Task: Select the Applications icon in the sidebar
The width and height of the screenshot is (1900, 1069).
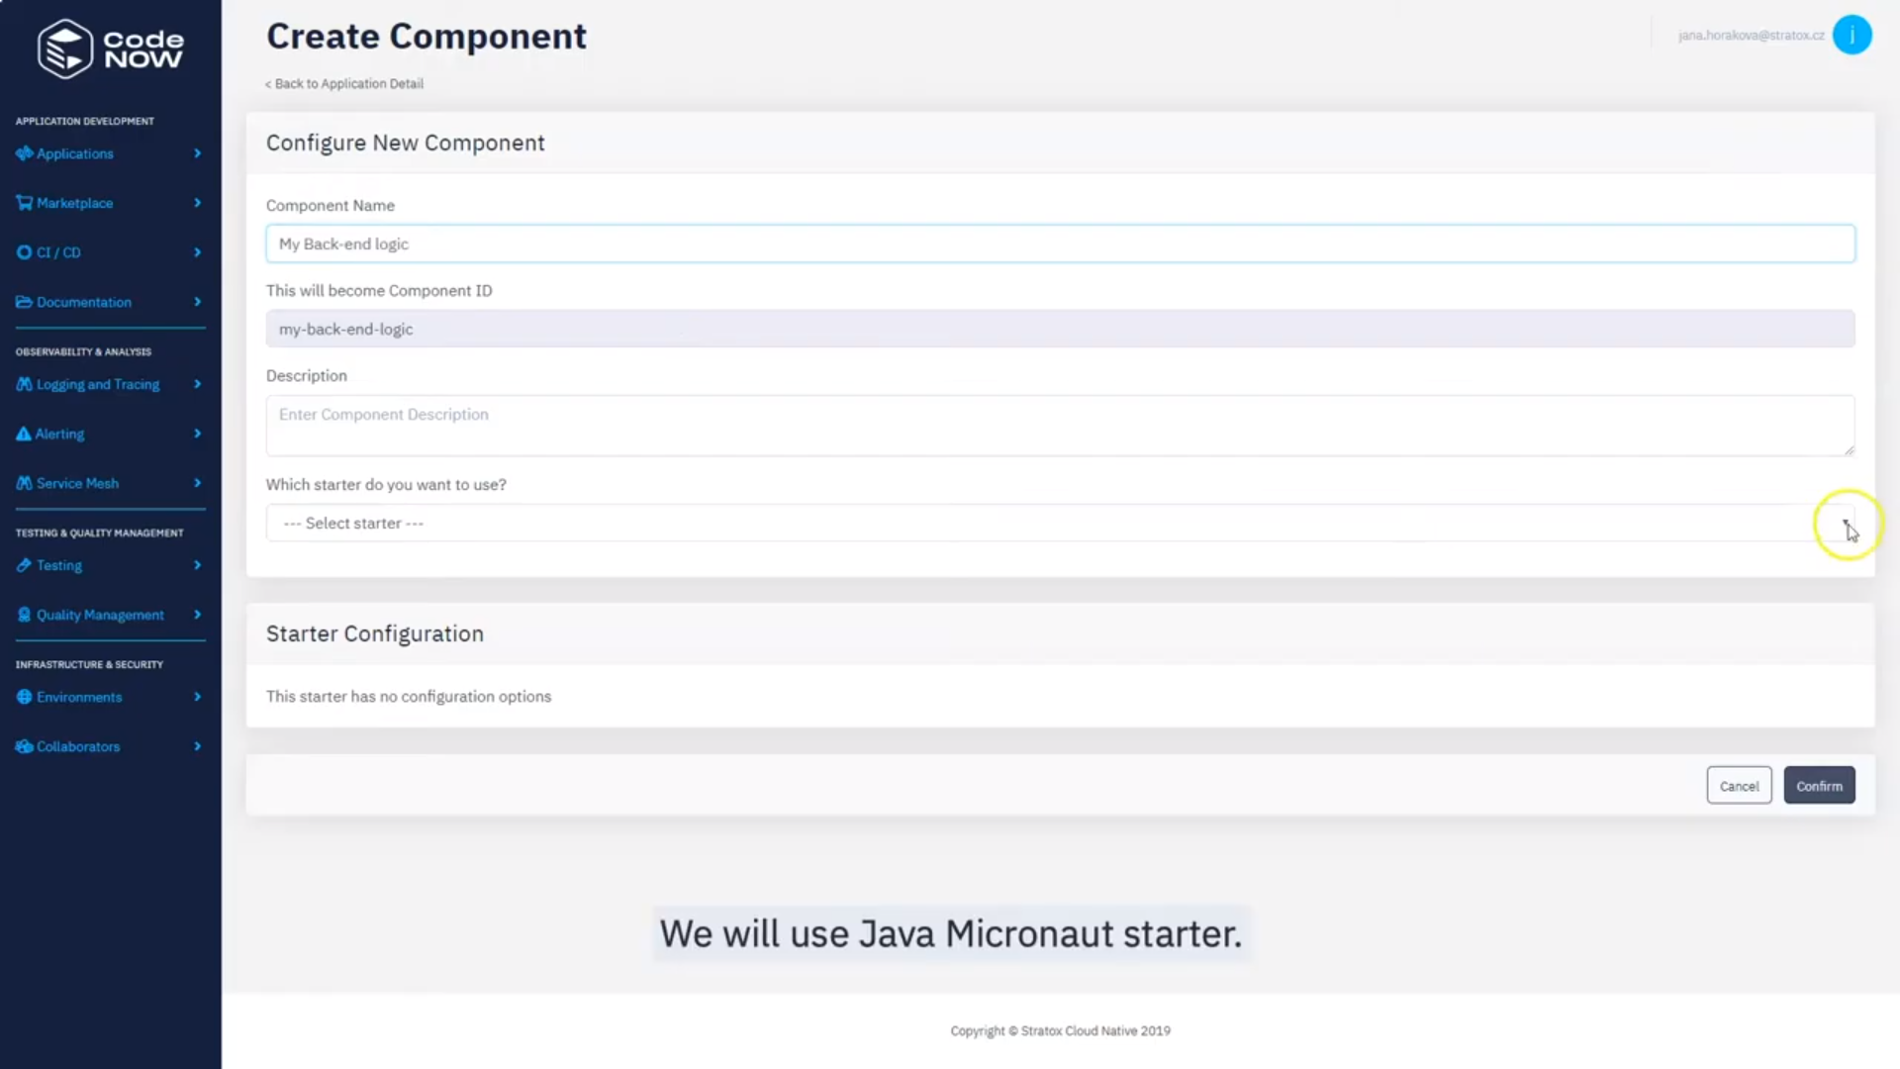Action: [23, 153]
